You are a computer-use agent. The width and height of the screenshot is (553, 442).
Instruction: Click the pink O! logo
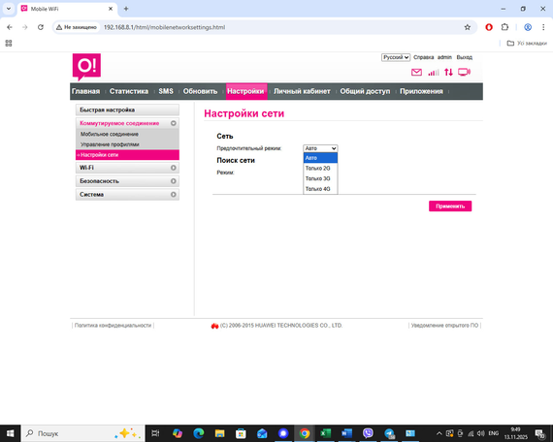[86, 67]
